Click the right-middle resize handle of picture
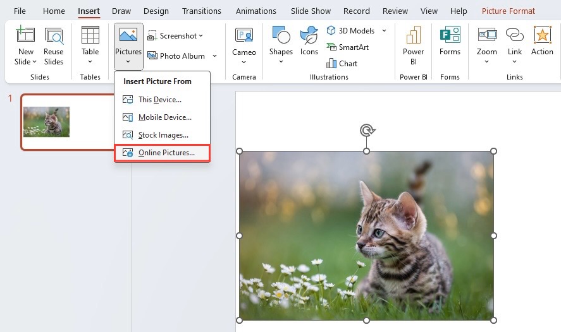This screenshot has height=332, width=561. click(x=494, y=235)
